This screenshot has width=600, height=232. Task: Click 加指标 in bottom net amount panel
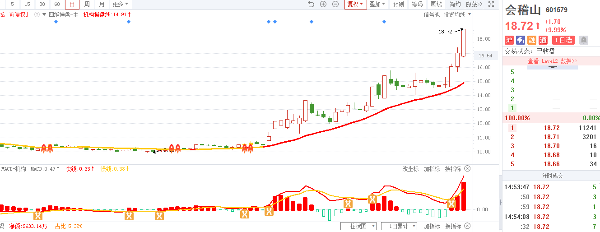click(x=432, y=226)
